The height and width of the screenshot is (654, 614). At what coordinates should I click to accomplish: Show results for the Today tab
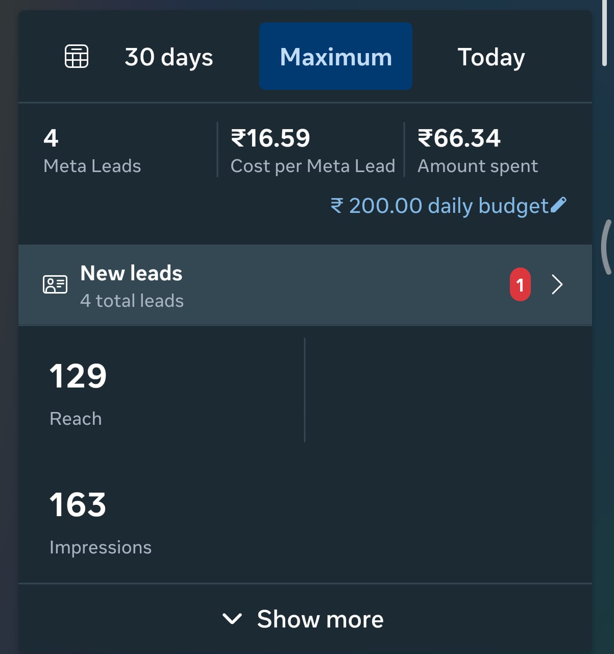click(x=491, y=57)
